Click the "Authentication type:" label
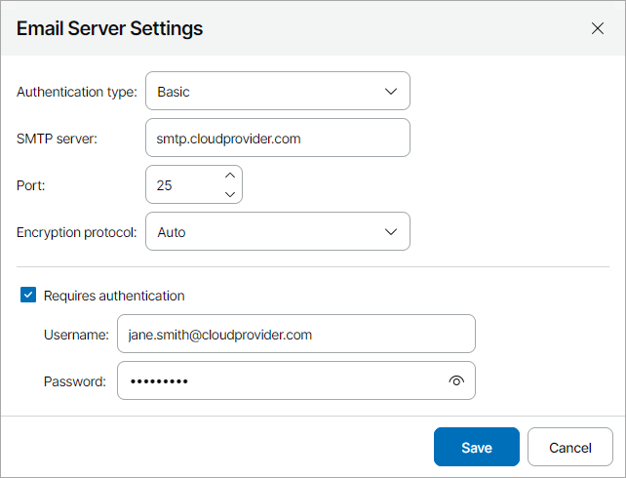This screenshot has height=478, width=626. point(77,92)
